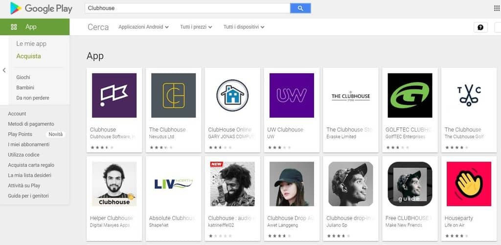Screen dimensions: 501x245
Task: Open La mia lista desideri
Action: [29, 175]
